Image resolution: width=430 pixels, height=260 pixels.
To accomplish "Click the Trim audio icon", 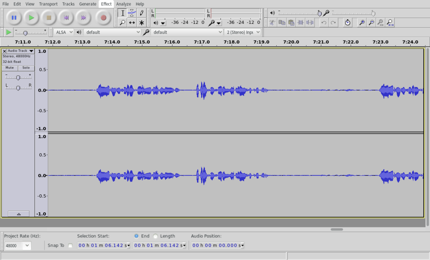I will (301, 23).
